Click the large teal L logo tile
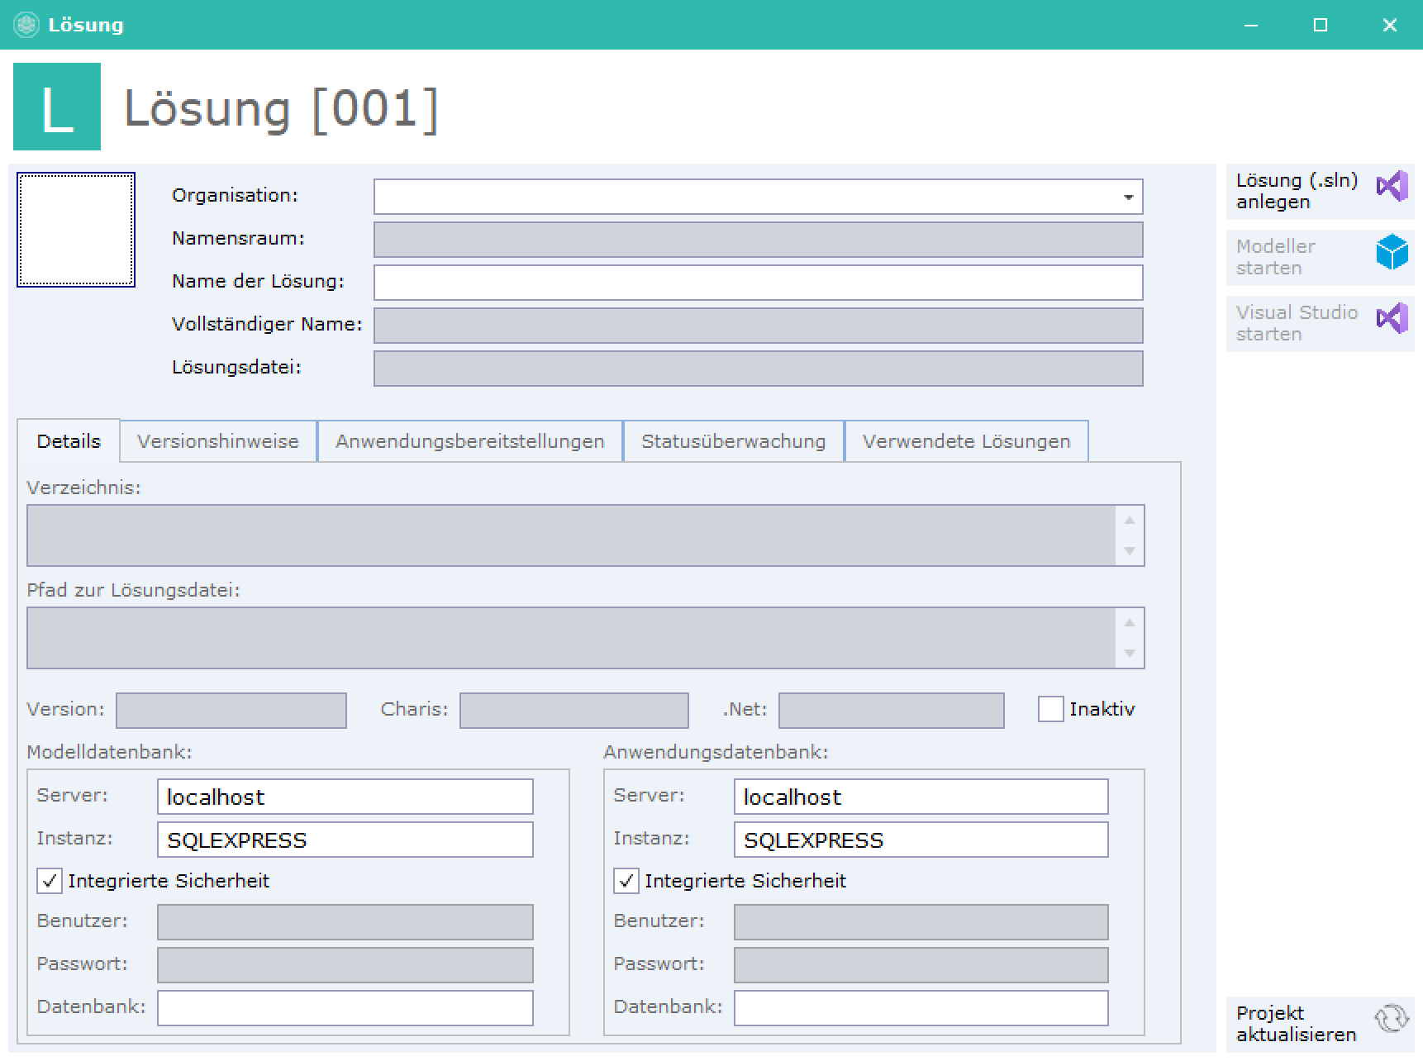 tap(57, 107)
